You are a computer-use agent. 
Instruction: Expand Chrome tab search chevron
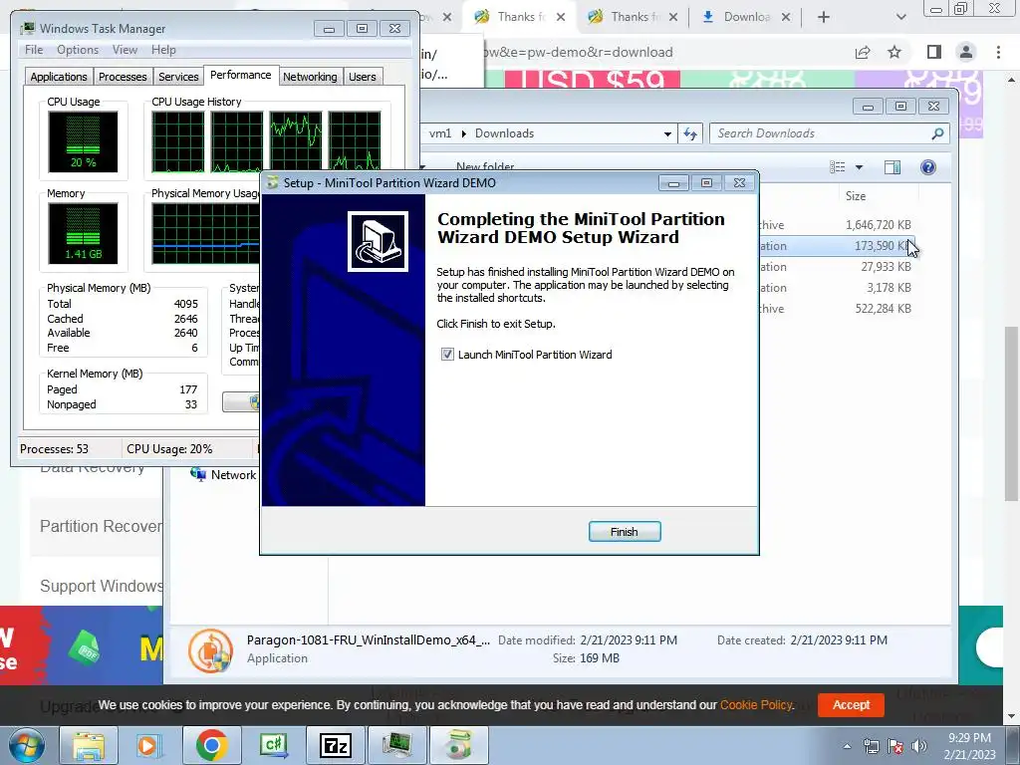point(900,17)
